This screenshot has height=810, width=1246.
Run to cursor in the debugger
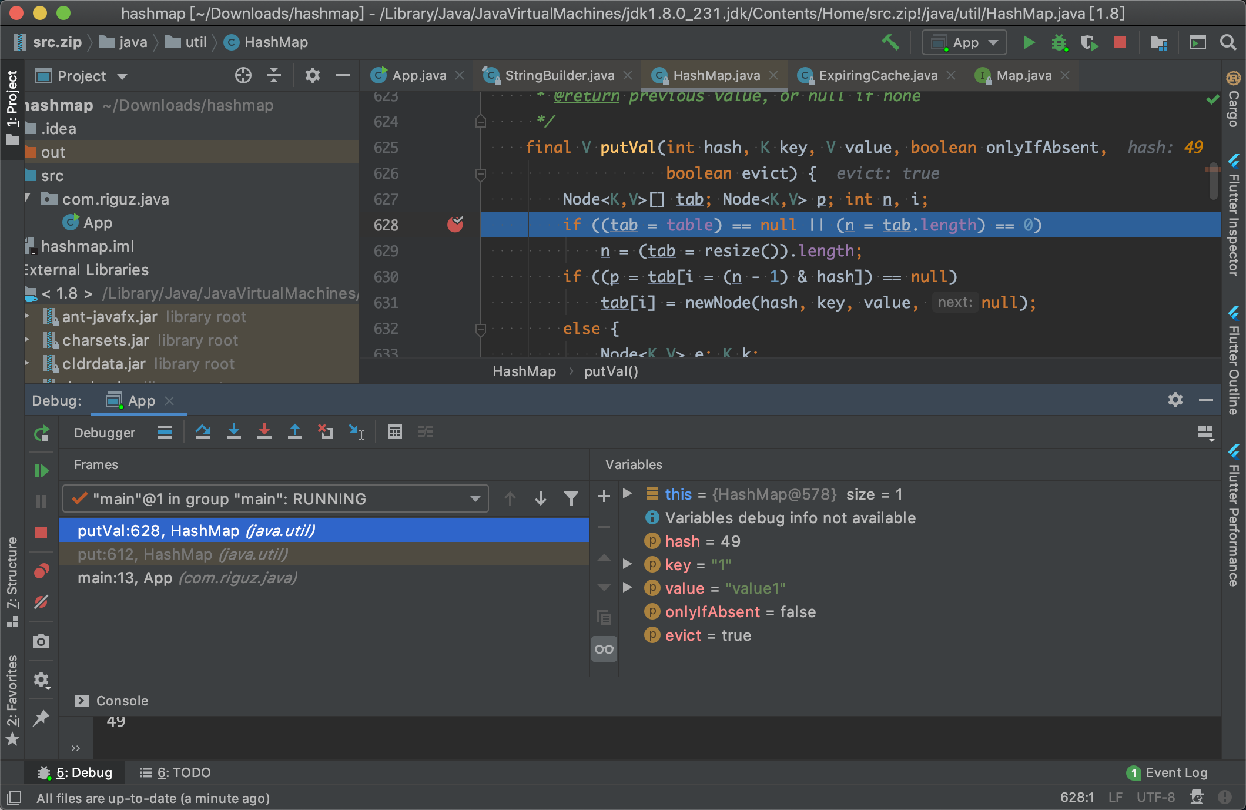pyautogui.click(x=357, y=432)
